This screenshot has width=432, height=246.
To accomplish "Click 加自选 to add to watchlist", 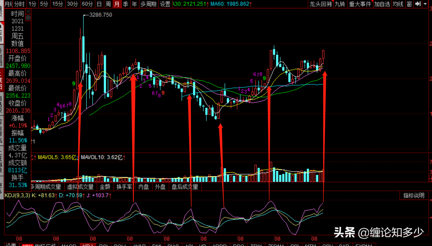I will pos(382,4).
